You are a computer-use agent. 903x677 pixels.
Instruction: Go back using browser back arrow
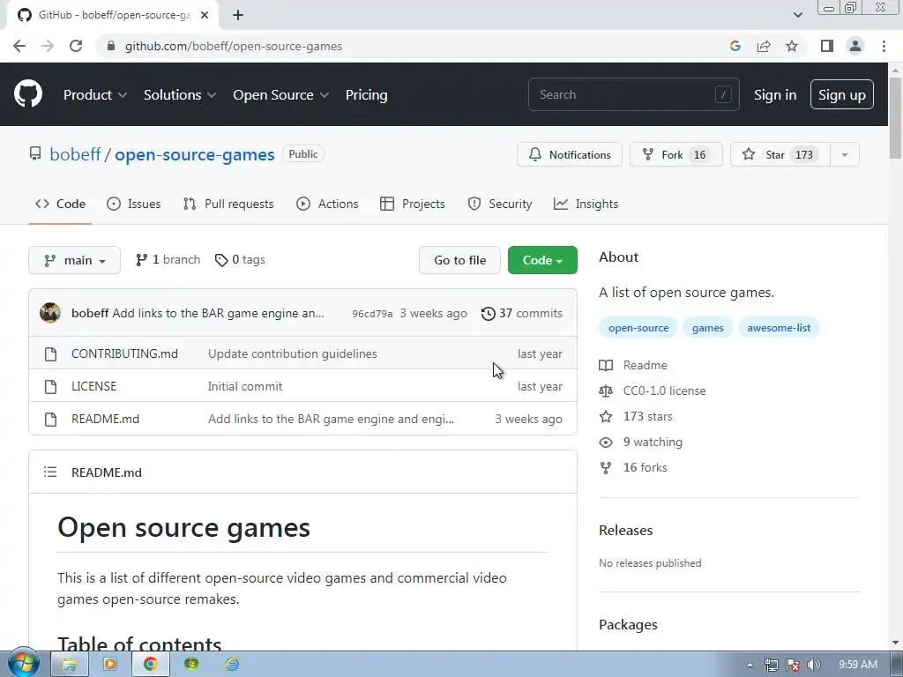[x=19, y=46]
